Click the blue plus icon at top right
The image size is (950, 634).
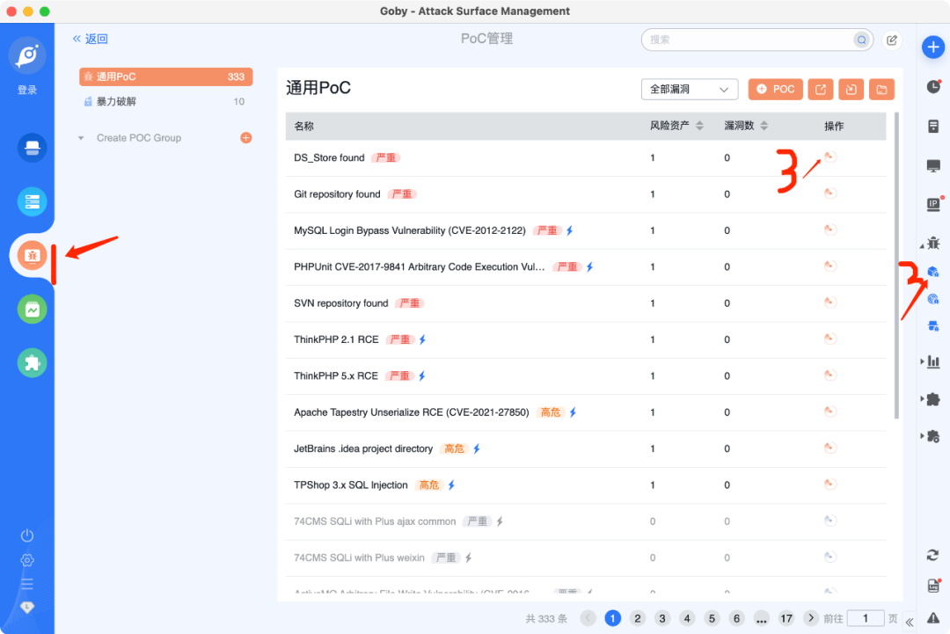(933, 47)
